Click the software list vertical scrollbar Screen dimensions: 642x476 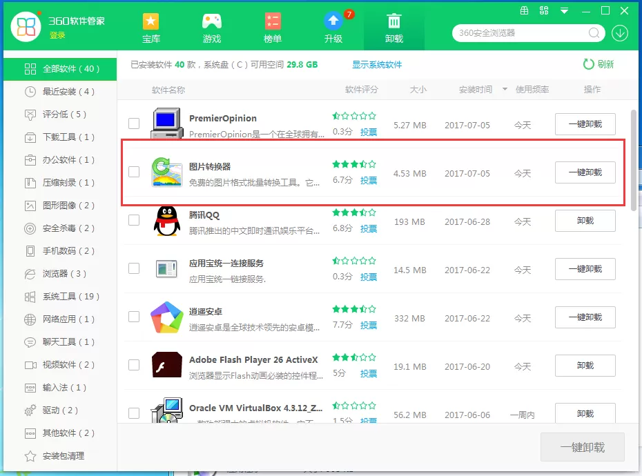click(634, 159)
